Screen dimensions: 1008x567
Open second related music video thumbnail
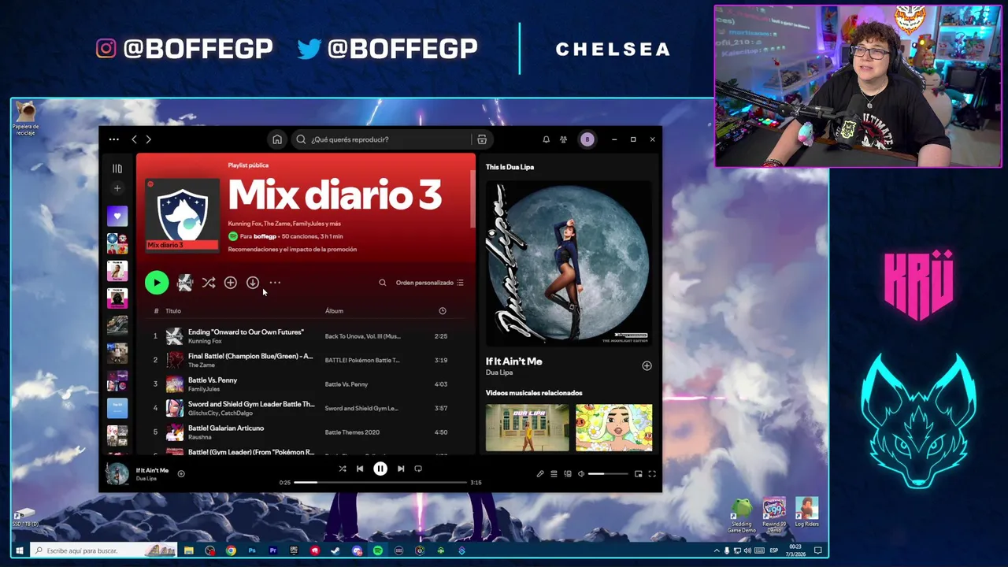tap(613, 428)
